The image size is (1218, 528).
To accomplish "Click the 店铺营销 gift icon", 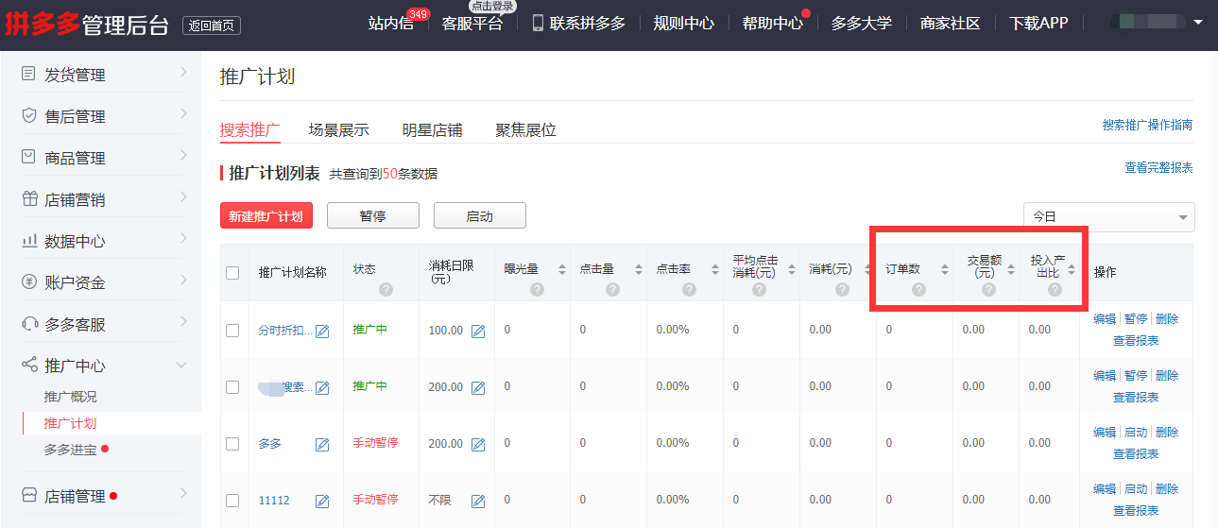I will pyautogui.click(x=28, y=198).
